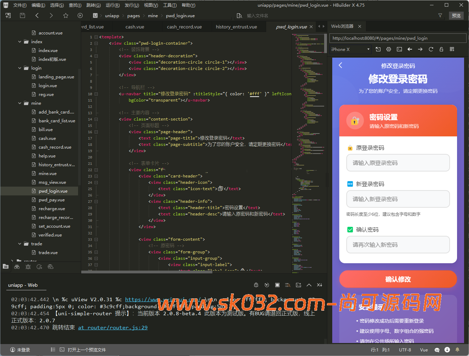
Task: Switch to the cash_record.vue editor tab
Action: click(184, 27)
